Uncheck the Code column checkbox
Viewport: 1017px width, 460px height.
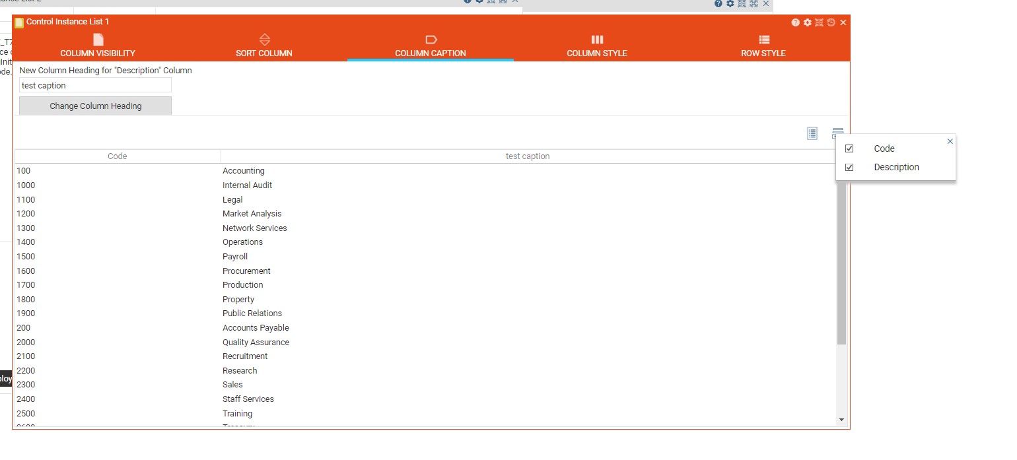pos(849,148)
